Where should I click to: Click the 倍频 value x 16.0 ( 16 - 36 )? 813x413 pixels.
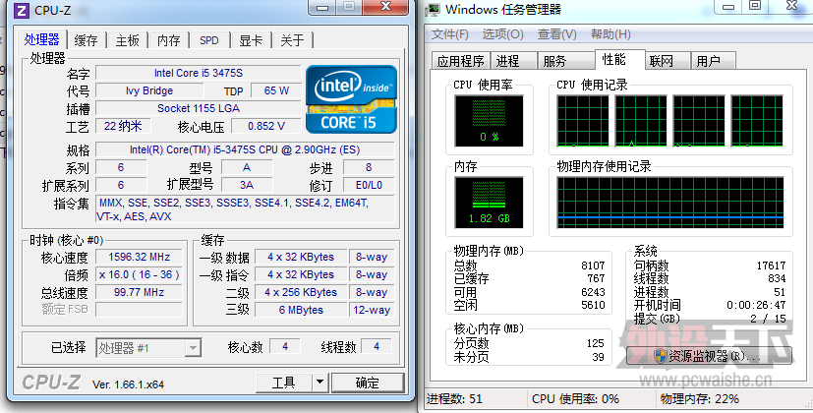(x=139, y=274)
